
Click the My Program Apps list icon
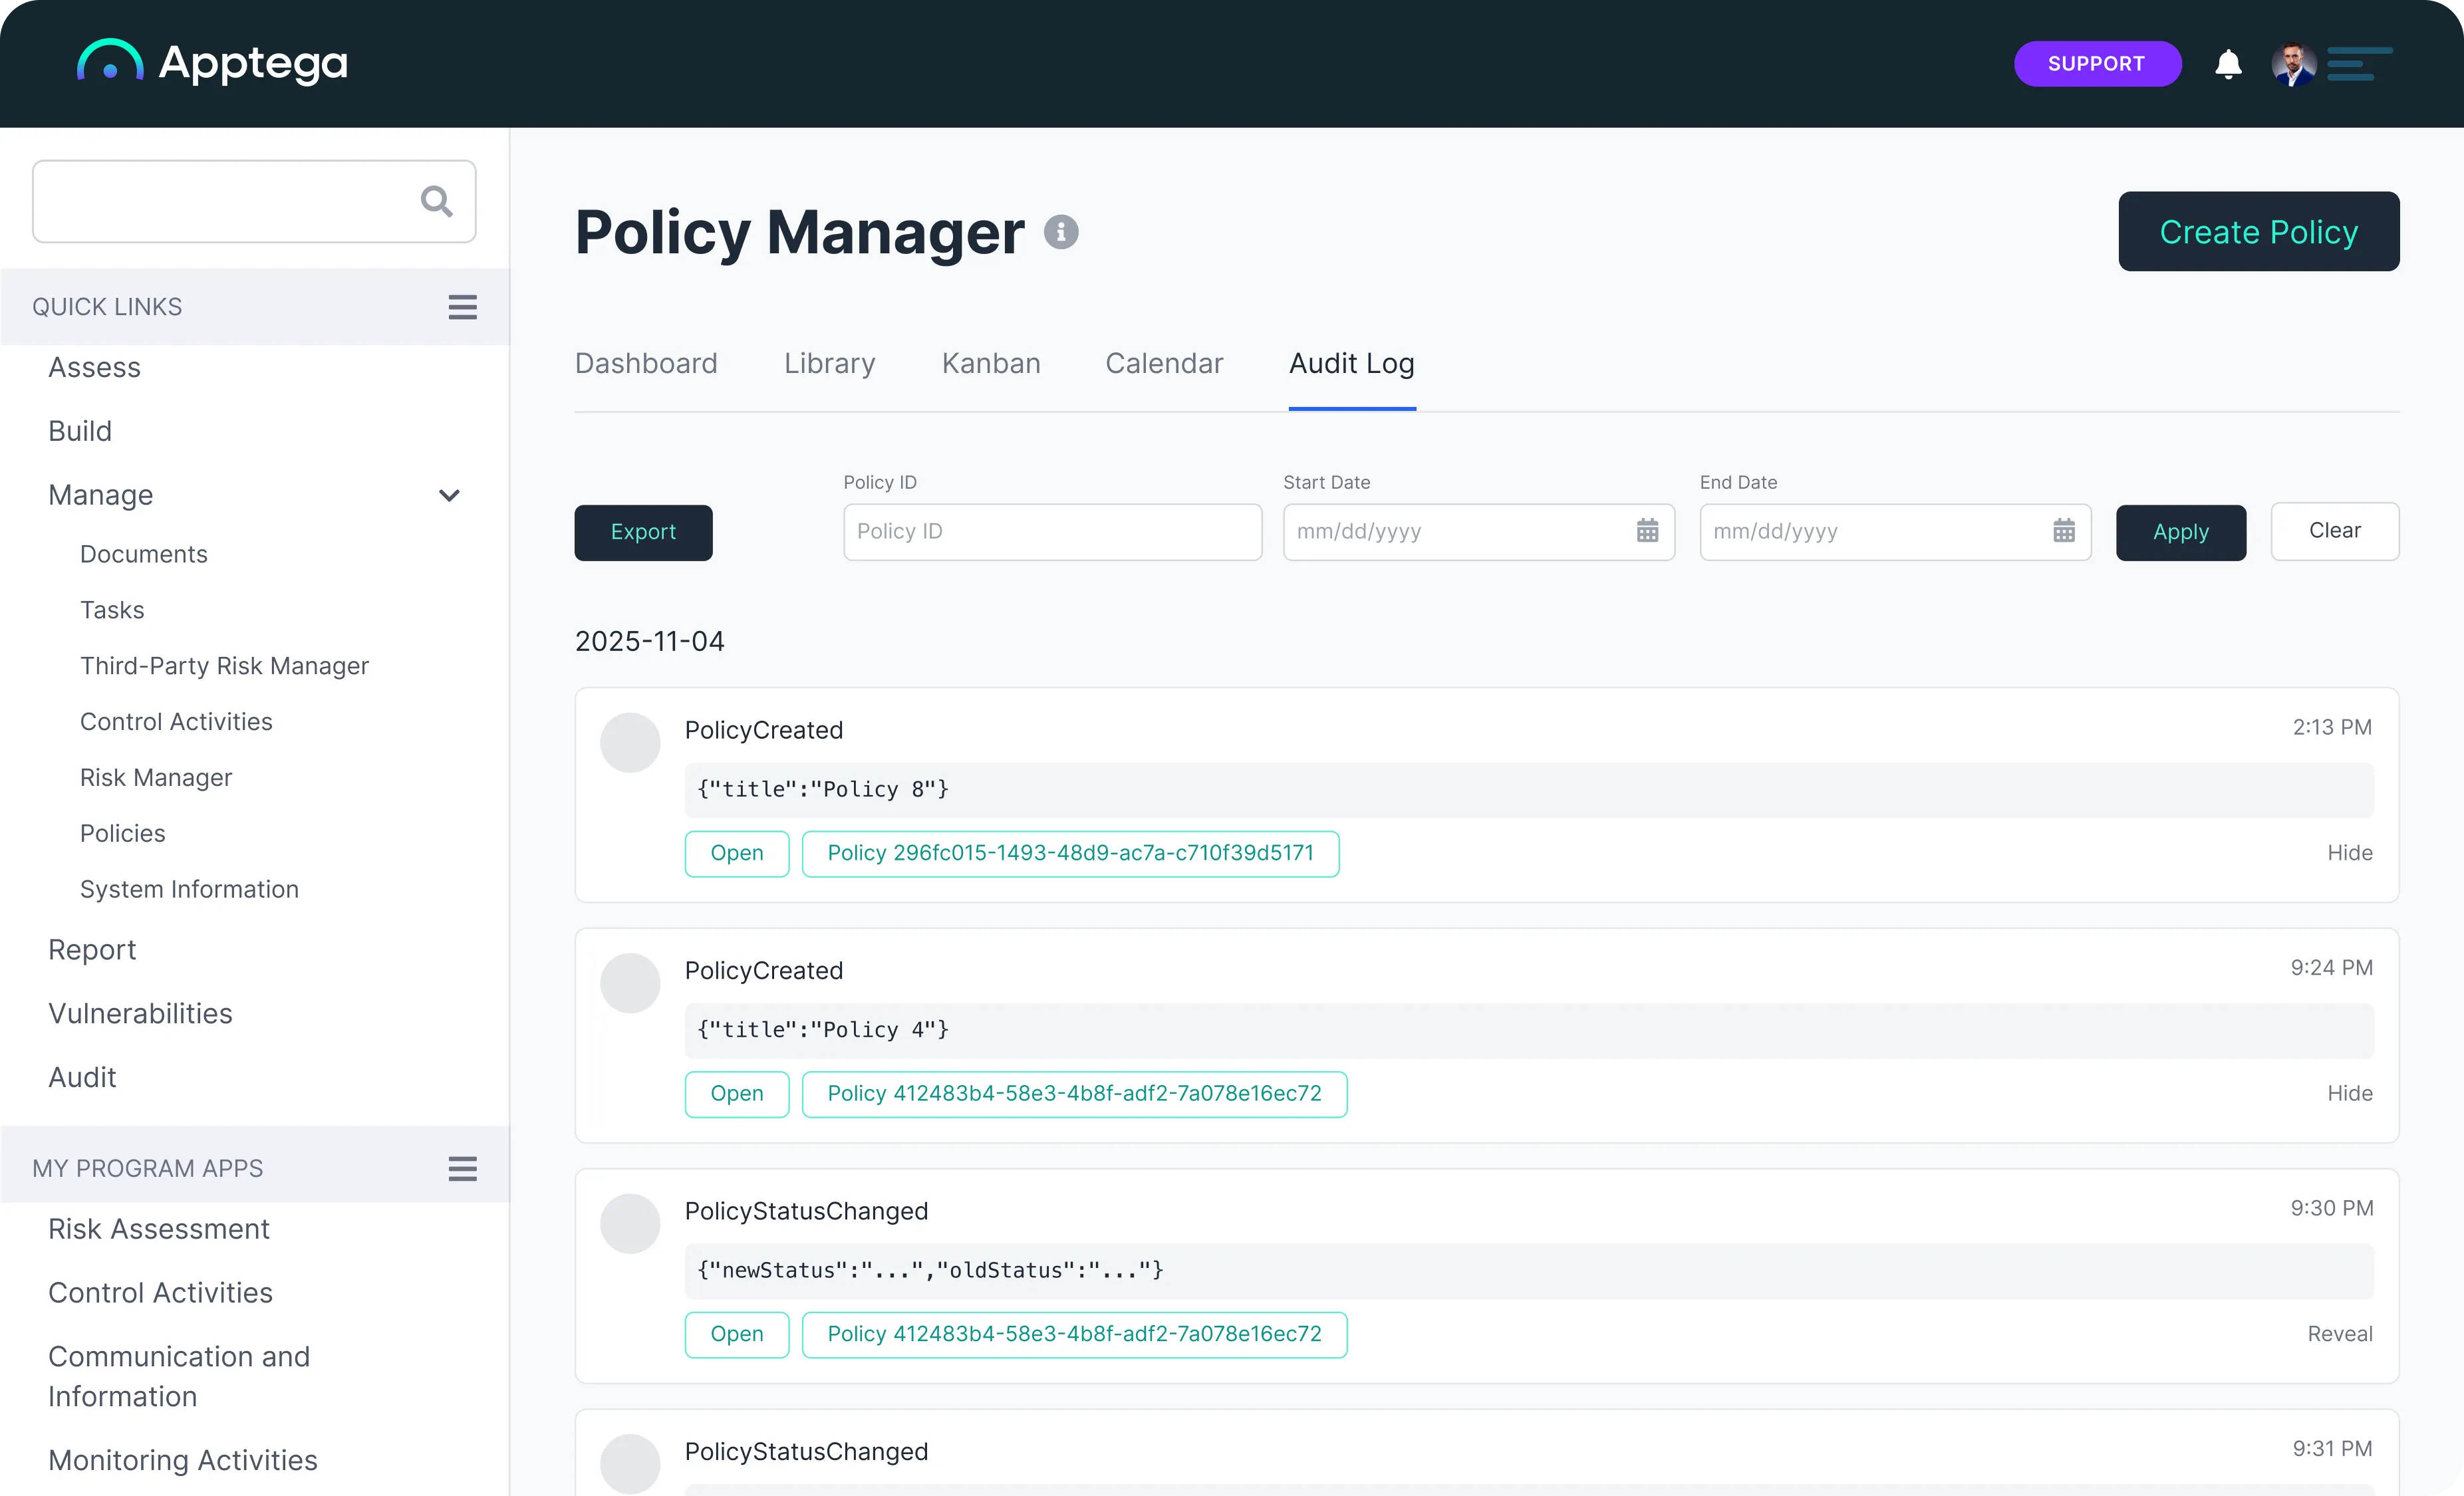click(x=461, y=1167)
